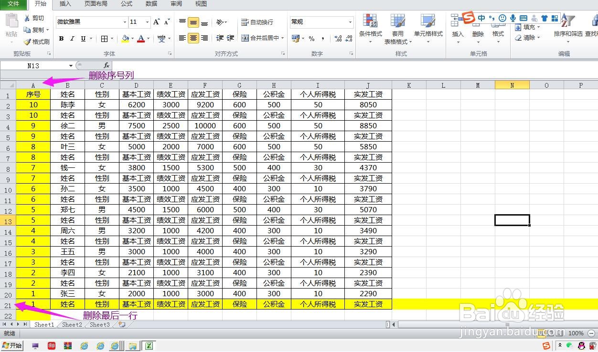
Task: Switch to the Formulas (公式) tab
Action: 127,4
